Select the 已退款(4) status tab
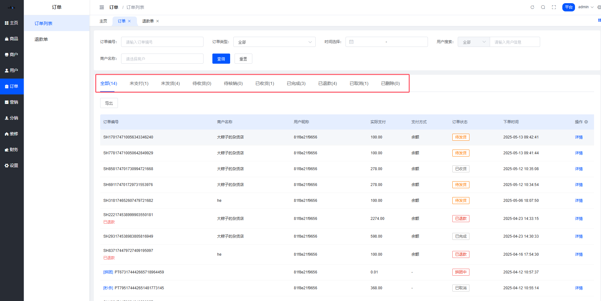This screenshot has width=601, height=301. (327, 84)
